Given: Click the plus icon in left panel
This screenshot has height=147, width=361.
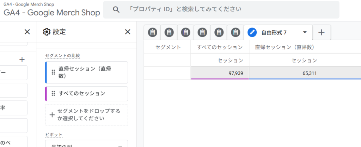Looking at the screenshot, I should [22, 59].
